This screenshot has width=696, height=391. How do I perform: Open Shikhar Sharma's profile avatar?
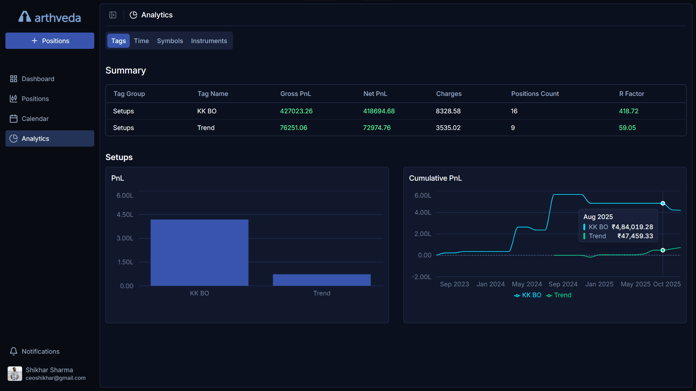[14, 373]
